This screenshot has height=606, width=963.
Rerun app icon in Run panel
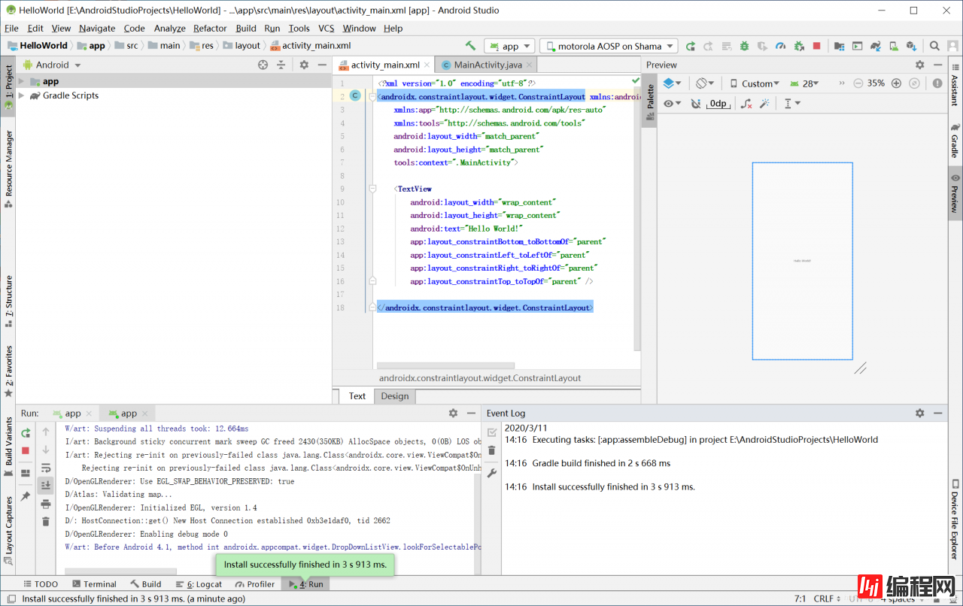click(x=26, y=432)
